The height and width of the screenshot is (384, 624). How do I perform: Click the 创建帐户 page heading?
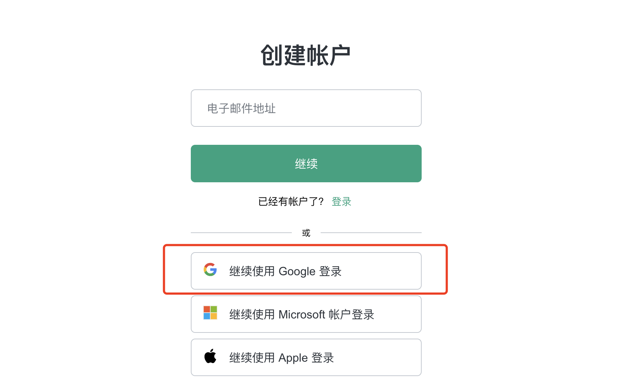coord(306,55)
